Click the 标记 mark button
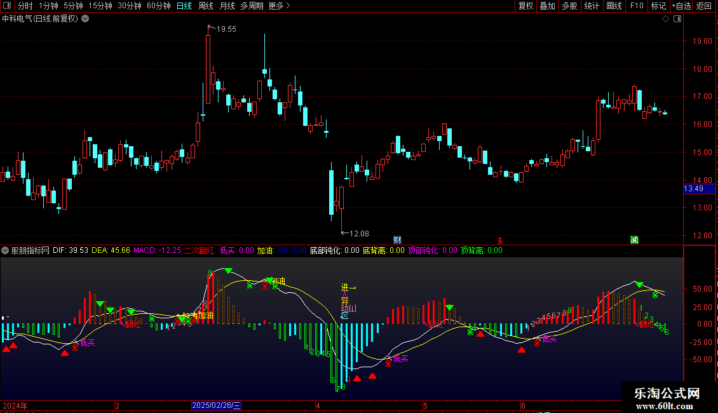This screenshot has width=718, height=413. (658, 6)
